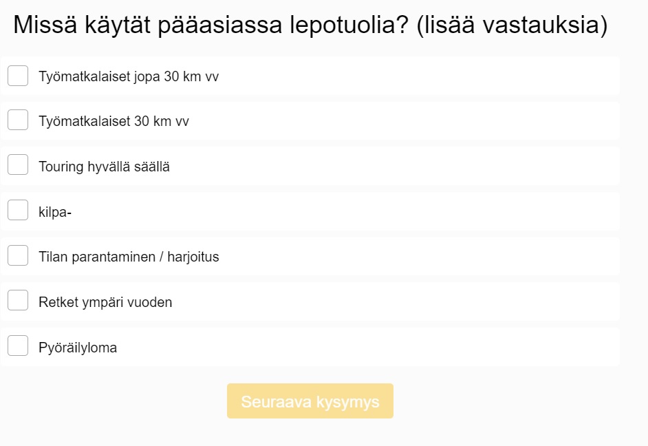Click the blank right area of the 'Touring hyvällä säällä' row
This screenshot has width=648, height=446.
413,166
